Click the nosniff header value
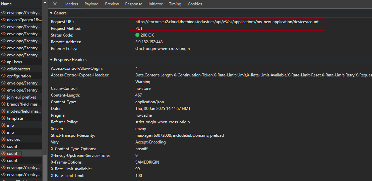372x181 pixels. [x=142, y=149]
